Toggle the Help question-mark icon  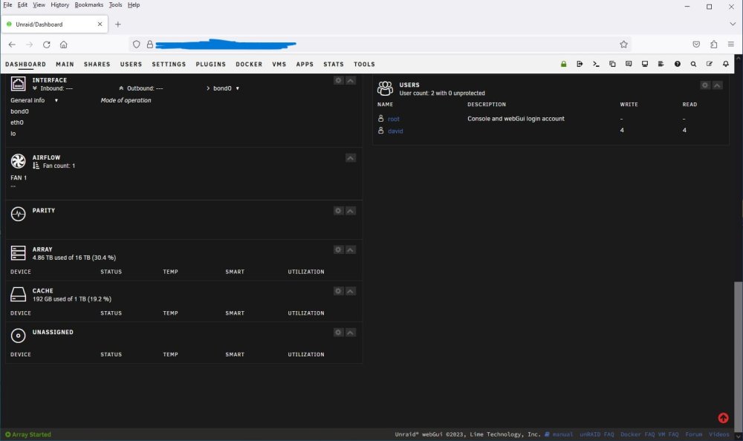pos(677,64)
